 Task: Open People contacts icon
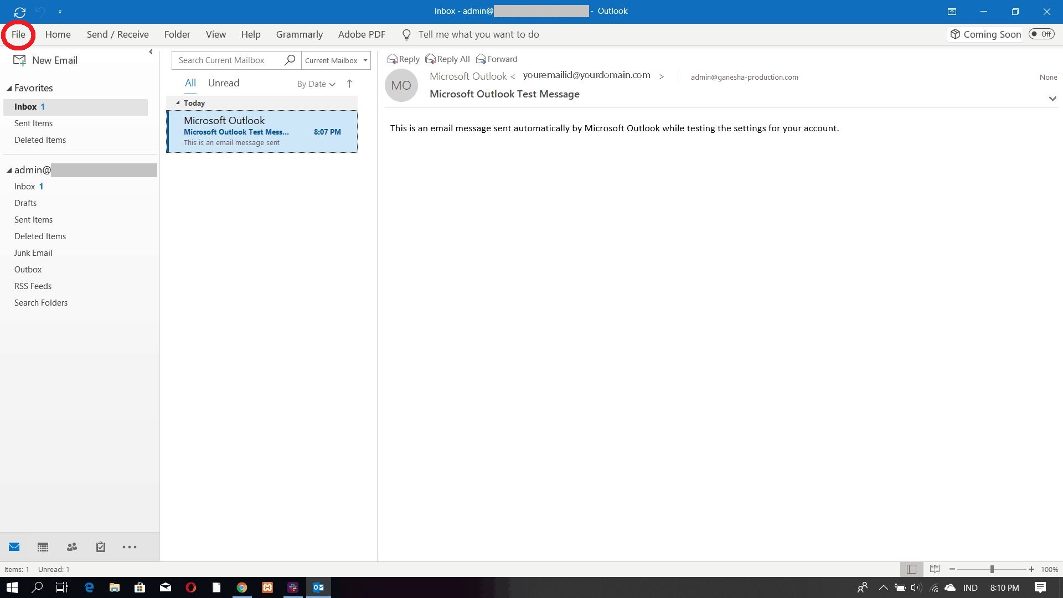(x=72, y=547)
